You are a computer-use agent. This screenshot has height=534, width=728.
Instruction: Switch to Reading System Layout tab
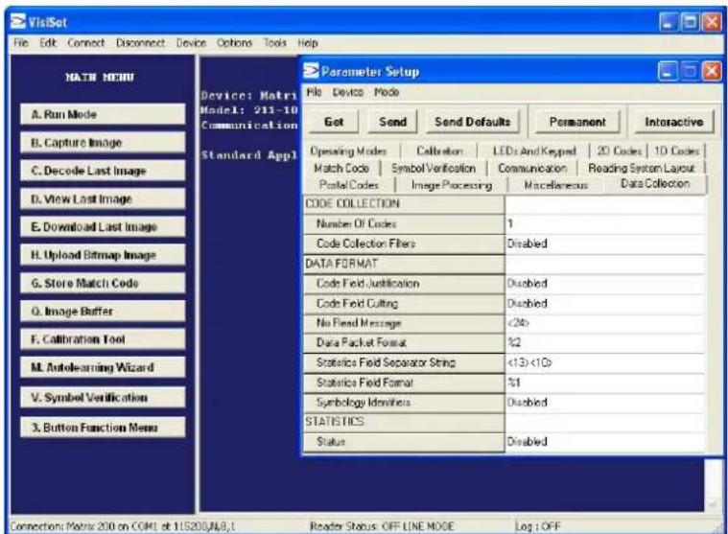[641, 168]
